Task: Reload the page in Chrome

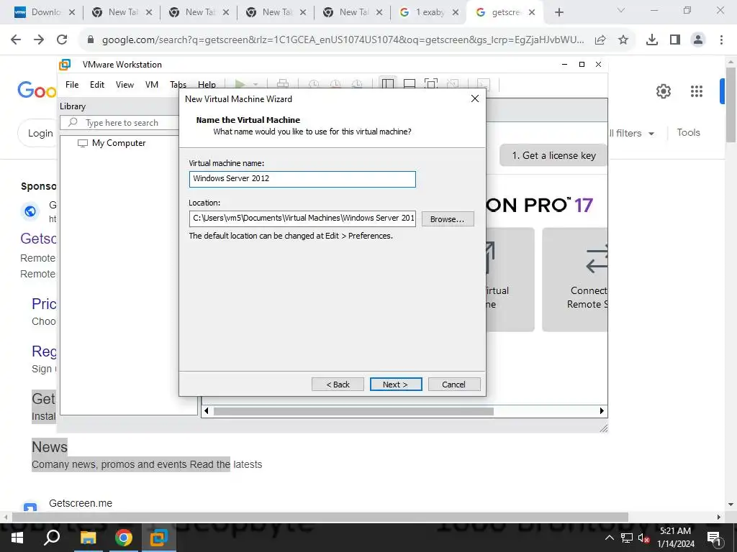Action: click(x=62, y=40)
